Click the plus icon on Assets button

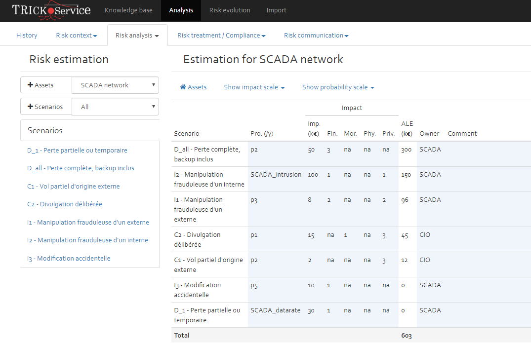tap(30, 85)
